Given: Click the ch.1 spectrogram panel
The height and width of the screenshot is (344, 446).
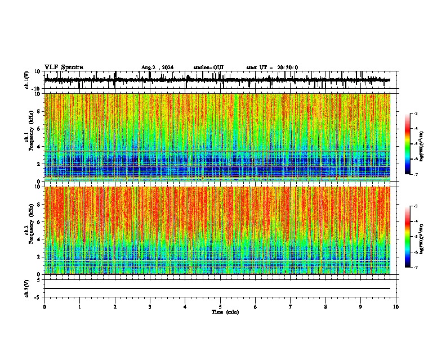Looking at the screenshot, I should click(217, 137).
